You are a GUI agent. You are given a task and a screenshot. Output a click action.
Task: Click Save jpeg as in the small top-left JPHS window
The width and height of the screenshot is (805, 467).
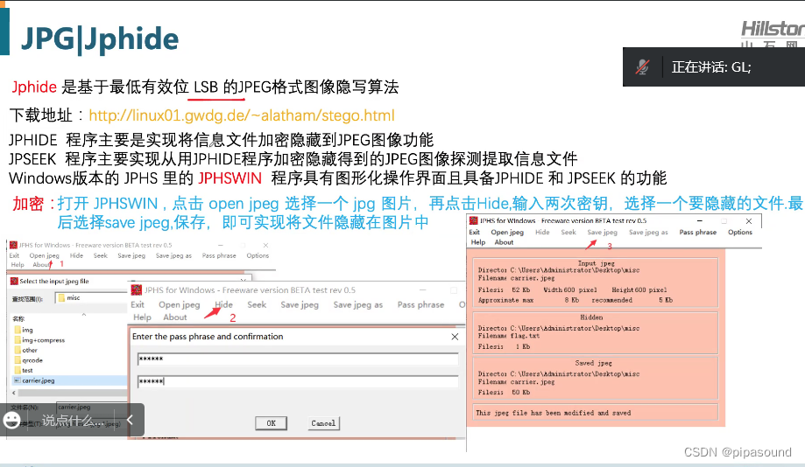[173, 255]
